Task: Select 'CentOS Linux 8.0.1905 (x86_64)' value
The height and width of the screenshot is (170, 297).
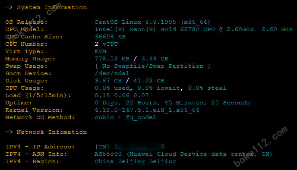Action: click(152, 22)
